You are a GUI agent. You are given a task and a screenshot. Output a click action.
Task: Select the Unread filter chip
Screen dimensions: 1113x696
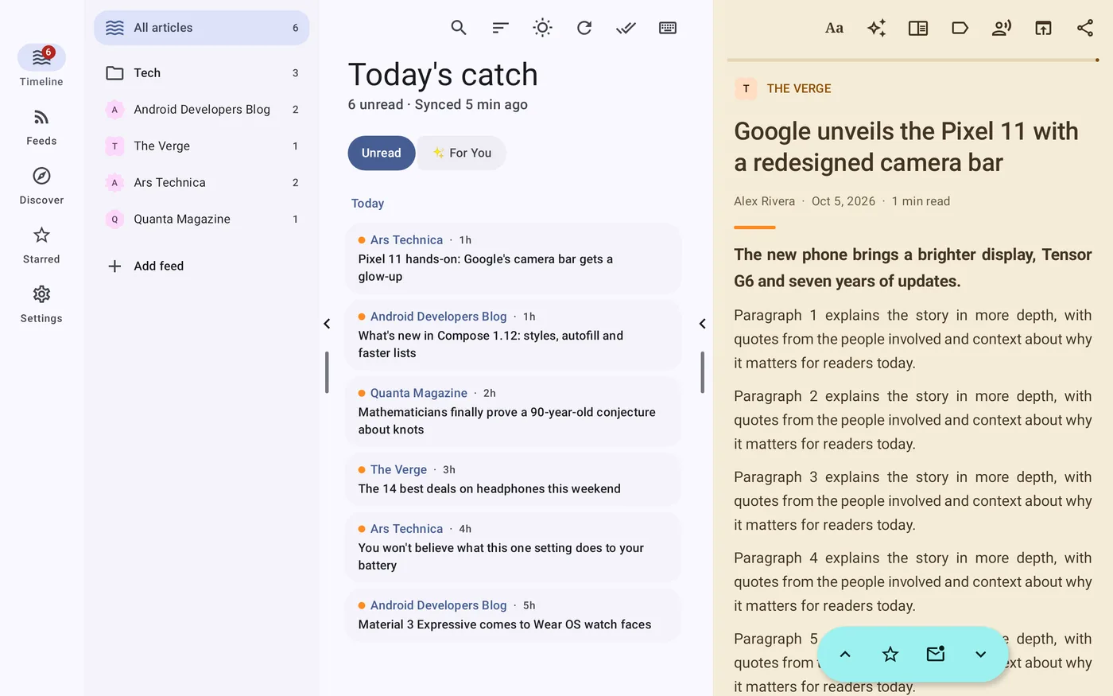point(382,153)
